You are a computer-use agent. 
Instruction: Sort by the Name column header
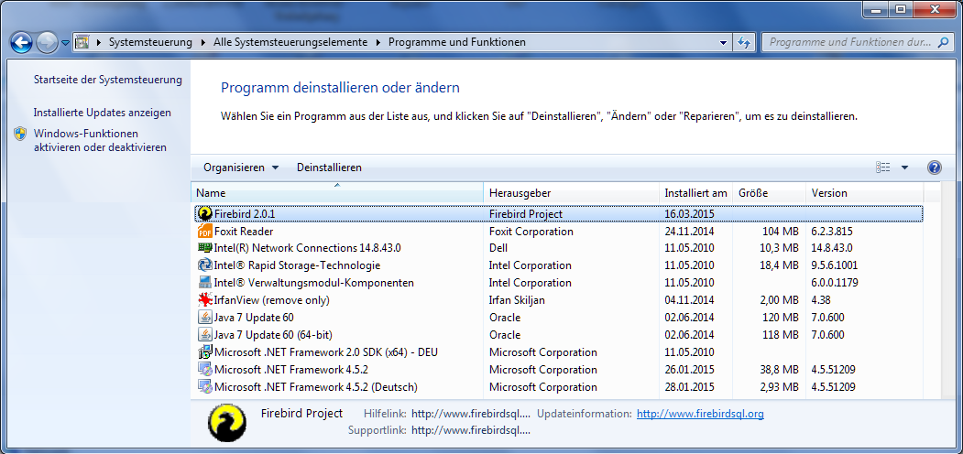pyautogui.click(x=337, y=192)
